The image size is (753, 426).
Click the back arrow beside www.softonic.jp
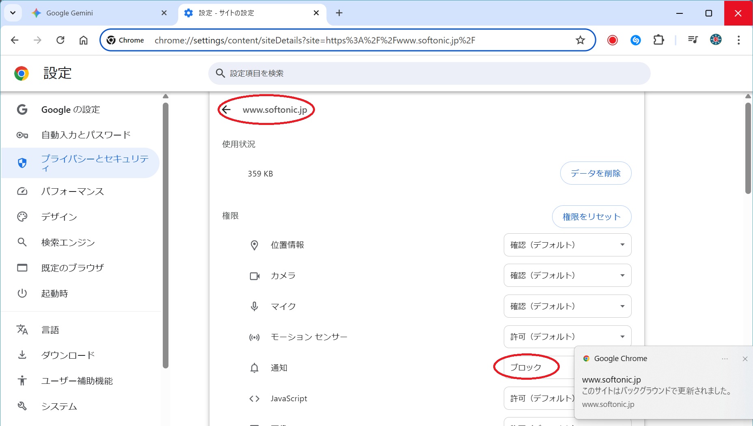click(227, 110)
